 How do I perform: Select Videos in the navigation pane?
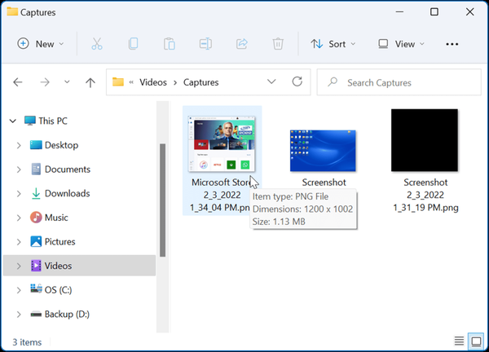click(x=79, y=266)
